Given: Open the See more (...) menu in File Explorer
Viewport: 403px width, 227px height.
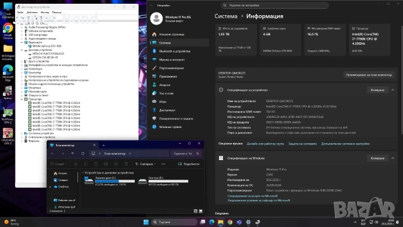Looking at the screenshot, I should [163, 164].
